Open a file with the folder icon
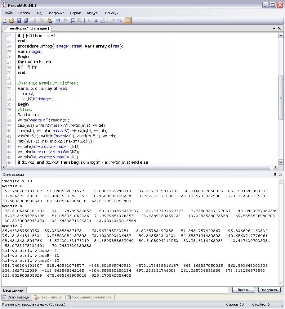This screenshot has width=285, height=309. (11, 21)
